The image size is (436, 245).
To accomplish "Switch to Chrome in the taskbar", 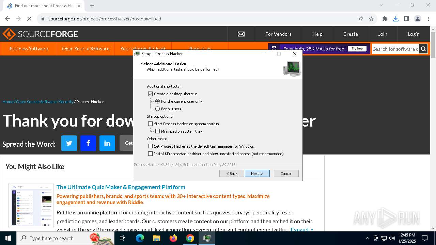I will (190, 238).
